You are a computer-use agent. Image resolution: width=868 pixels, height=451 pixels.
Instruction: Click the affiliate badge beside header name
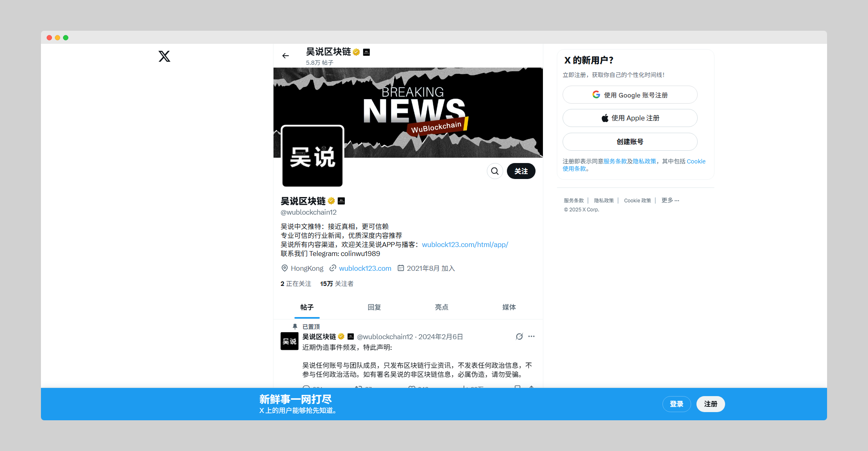(366, 52)
